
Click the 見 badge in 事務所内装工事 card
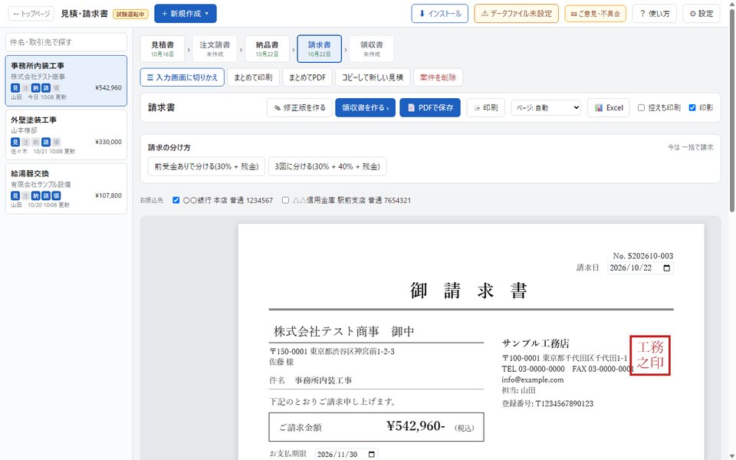tap(15, 87)
